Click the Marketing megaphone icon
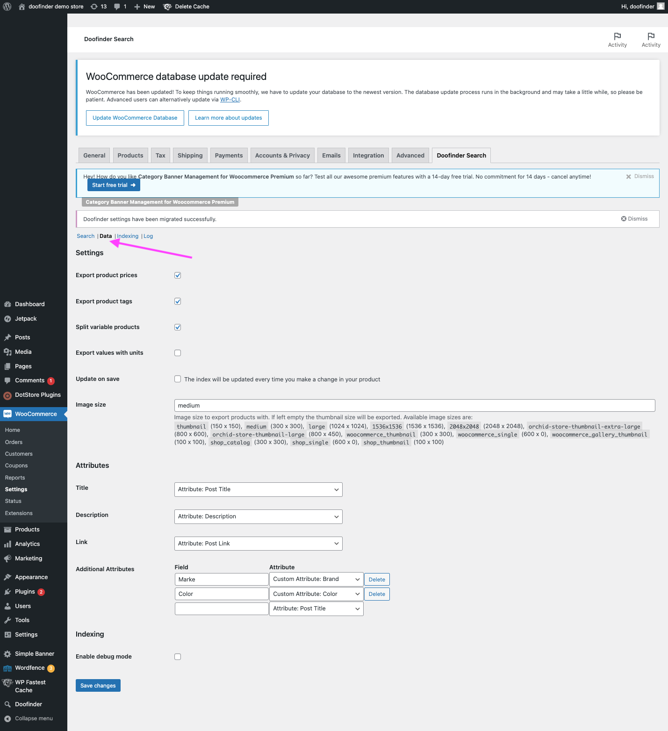Viewport: 668px width, 731px height. coord(7,559)
